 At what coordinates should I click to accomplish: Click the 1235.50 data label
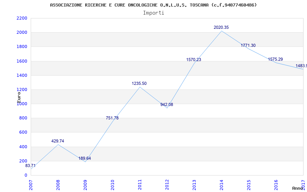click(x=139, y=83)
